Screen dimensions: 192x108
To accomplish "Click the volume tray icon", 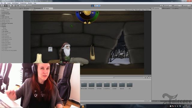I will tap(178, 106).
